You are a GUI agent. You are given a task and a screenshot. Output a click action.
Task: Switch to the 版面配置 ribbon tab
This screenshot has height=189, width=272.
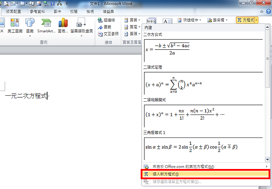click(x=14, y=11)
